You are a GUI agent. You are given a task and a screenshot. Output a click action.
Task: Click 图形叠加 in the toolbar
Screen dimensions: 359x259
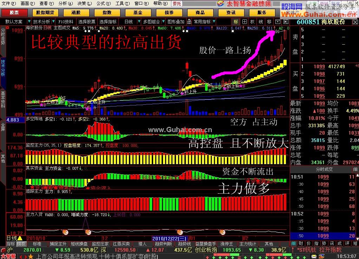coord(176,22)
